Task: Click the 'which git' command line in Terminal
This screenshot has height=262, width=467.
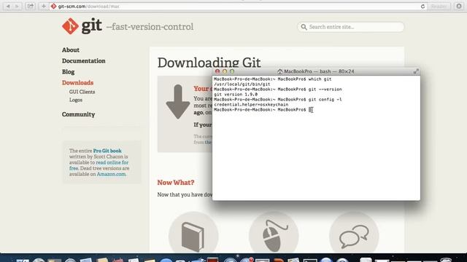Action: click(272, 79)
